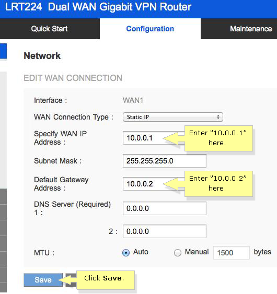
Task: Click the MTU bytes value field
Action: pyautogui.click(x=232, y=253)
